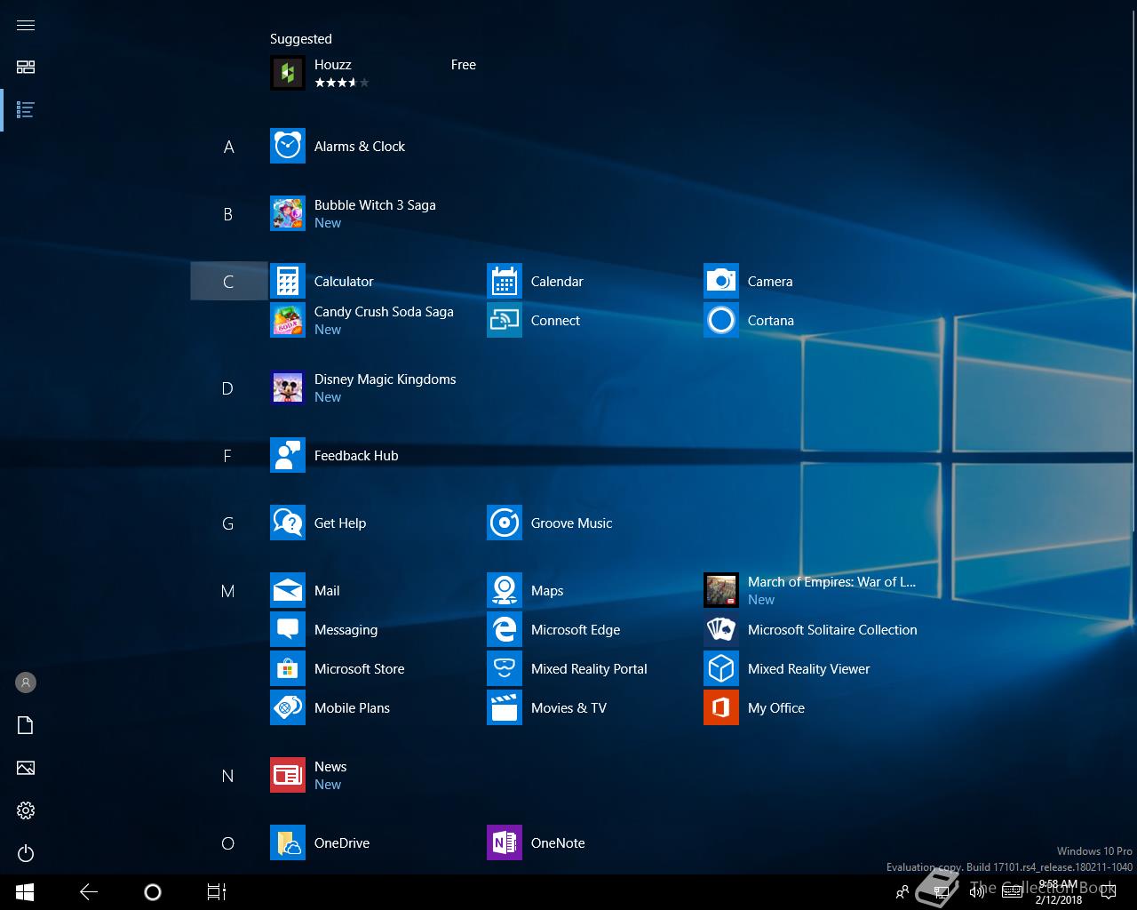Launch OneNote icon
Screen dimensions: 1137x910
[x=505, y=842]
